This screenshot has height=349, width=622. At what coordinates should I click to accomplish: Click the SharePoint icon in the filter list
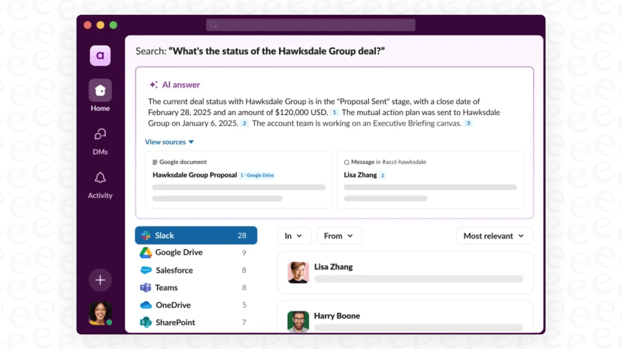[x=146, y=322]
